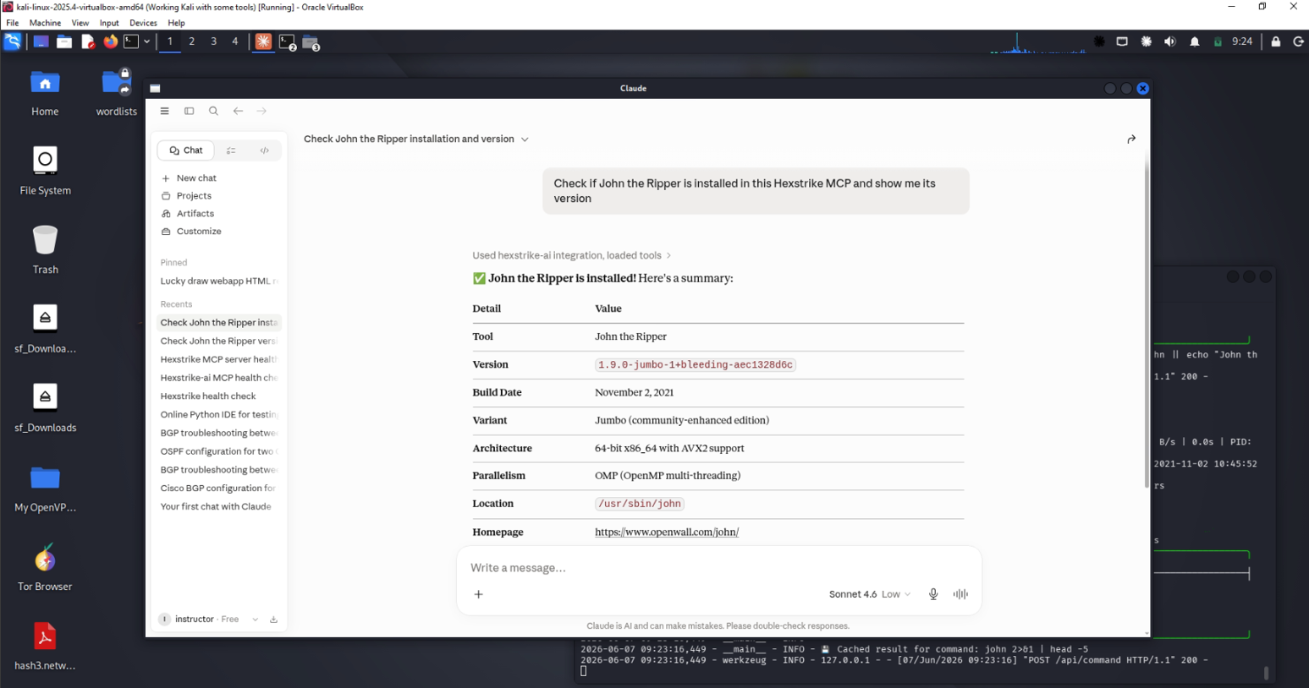Open the VirtualBox Devices menu
Viewport: 1309px width, 688px height.
(x=143, y=23)
